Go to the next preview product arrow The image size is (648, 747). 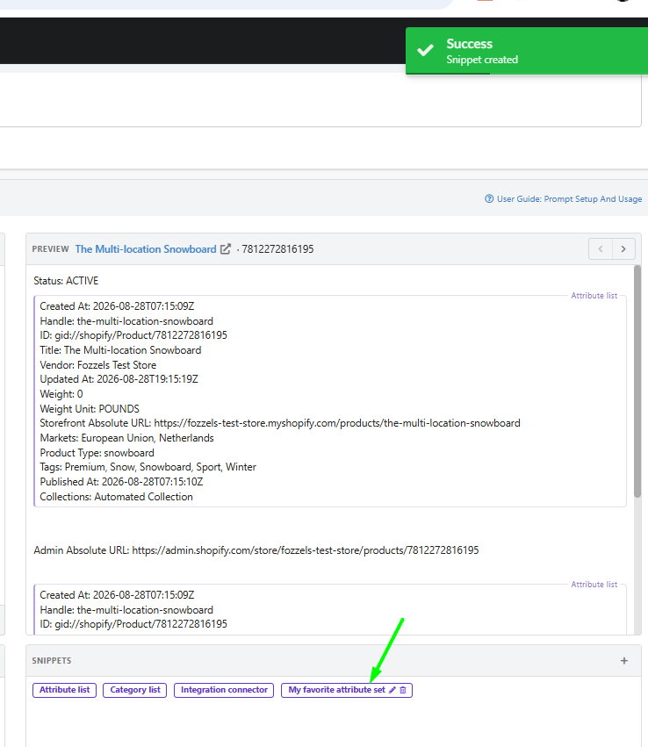coord(623,249)
